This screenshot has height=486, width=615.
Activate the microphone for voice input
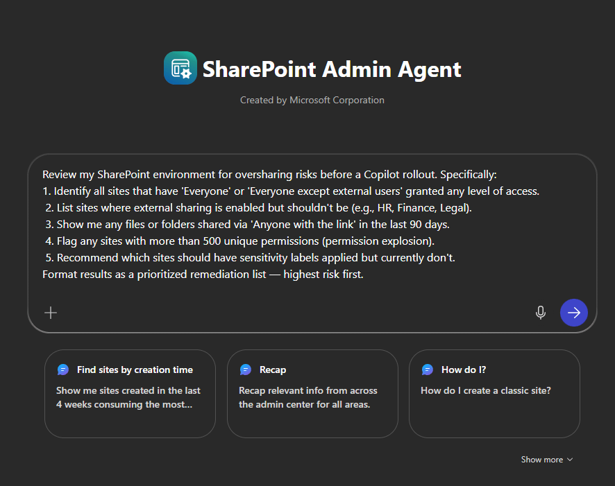click(x=541, y=313)
